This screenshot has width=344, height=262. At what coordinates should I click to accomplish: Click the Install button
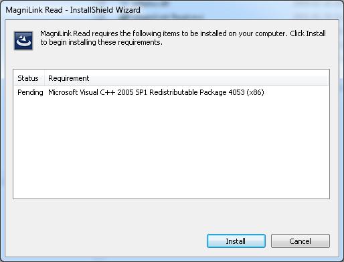pos(236,241)
